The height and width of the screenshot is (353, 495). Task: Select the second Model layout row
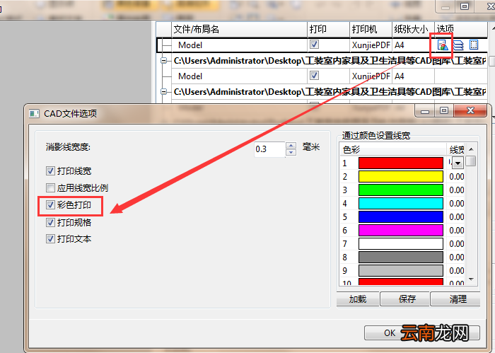tap(322, 76)
